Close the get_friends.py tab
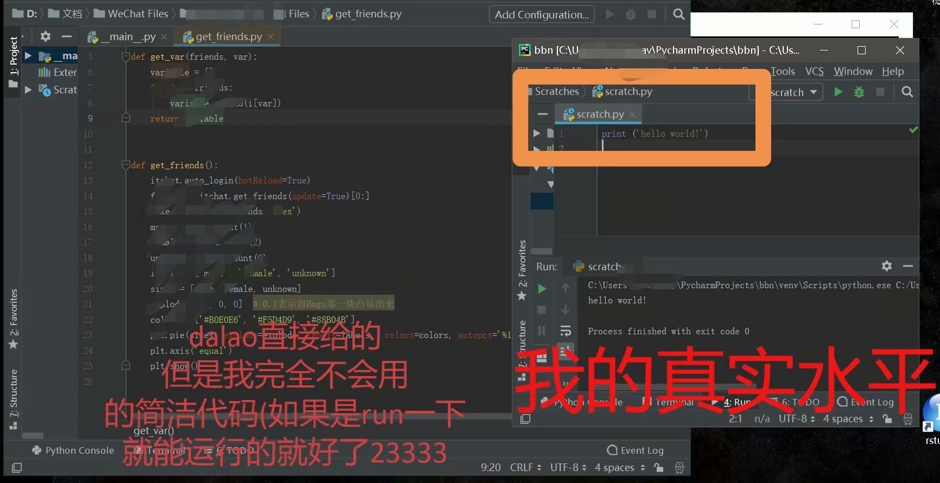 point(270,36)
